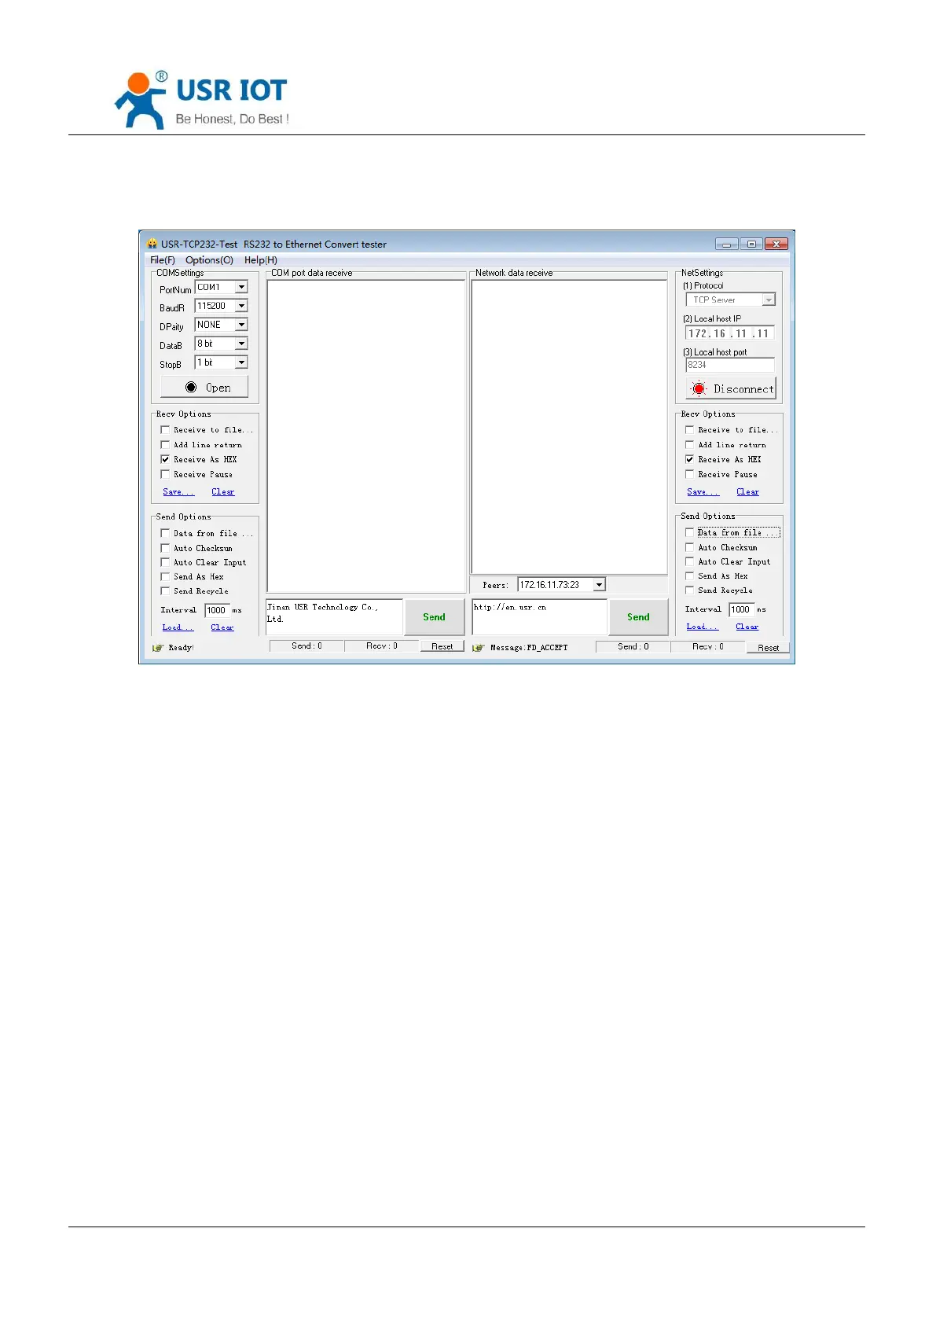Enable COM Send Recycle checkbox
The image size is (936, 1324).
pos(165,590)
